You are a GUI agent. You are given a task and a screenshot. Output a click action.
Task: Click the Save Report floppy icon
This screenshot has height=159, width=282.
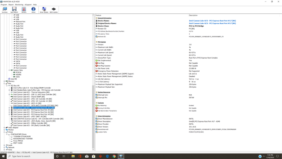[x=14, y=10]
